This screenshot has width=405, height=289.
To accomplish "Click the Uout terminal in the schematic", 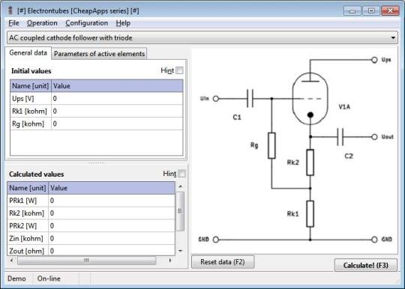I will (x=374, y=137).
